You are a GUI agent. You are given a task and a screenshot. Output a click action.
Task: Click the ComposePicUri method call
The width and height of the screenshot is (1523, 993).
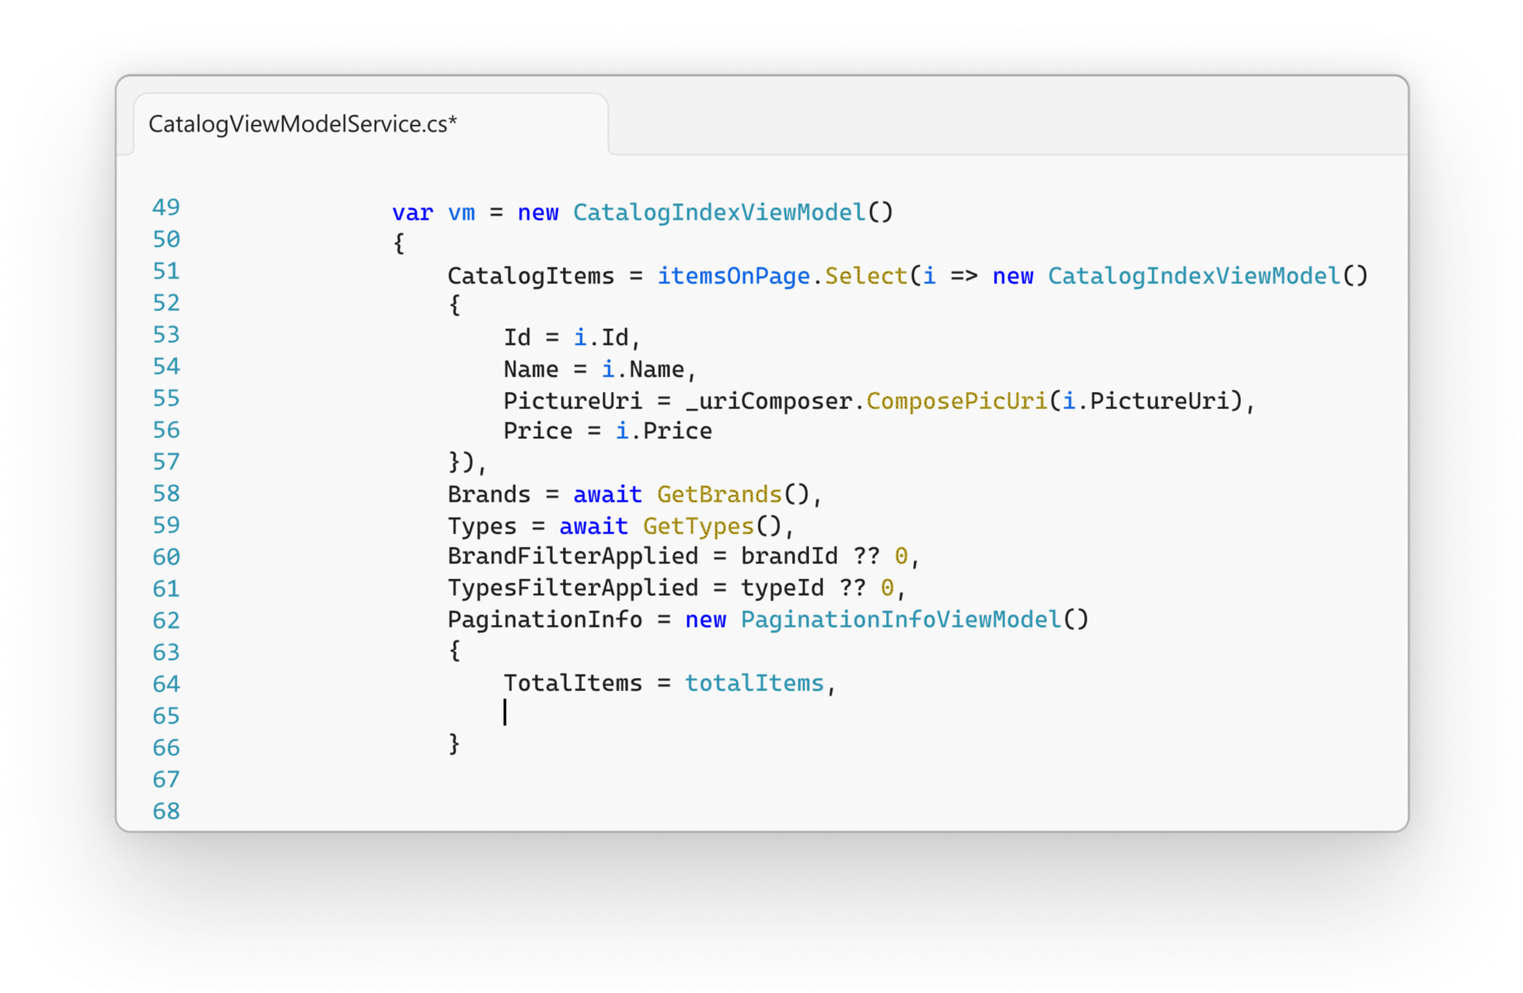(x=957, y=401)
